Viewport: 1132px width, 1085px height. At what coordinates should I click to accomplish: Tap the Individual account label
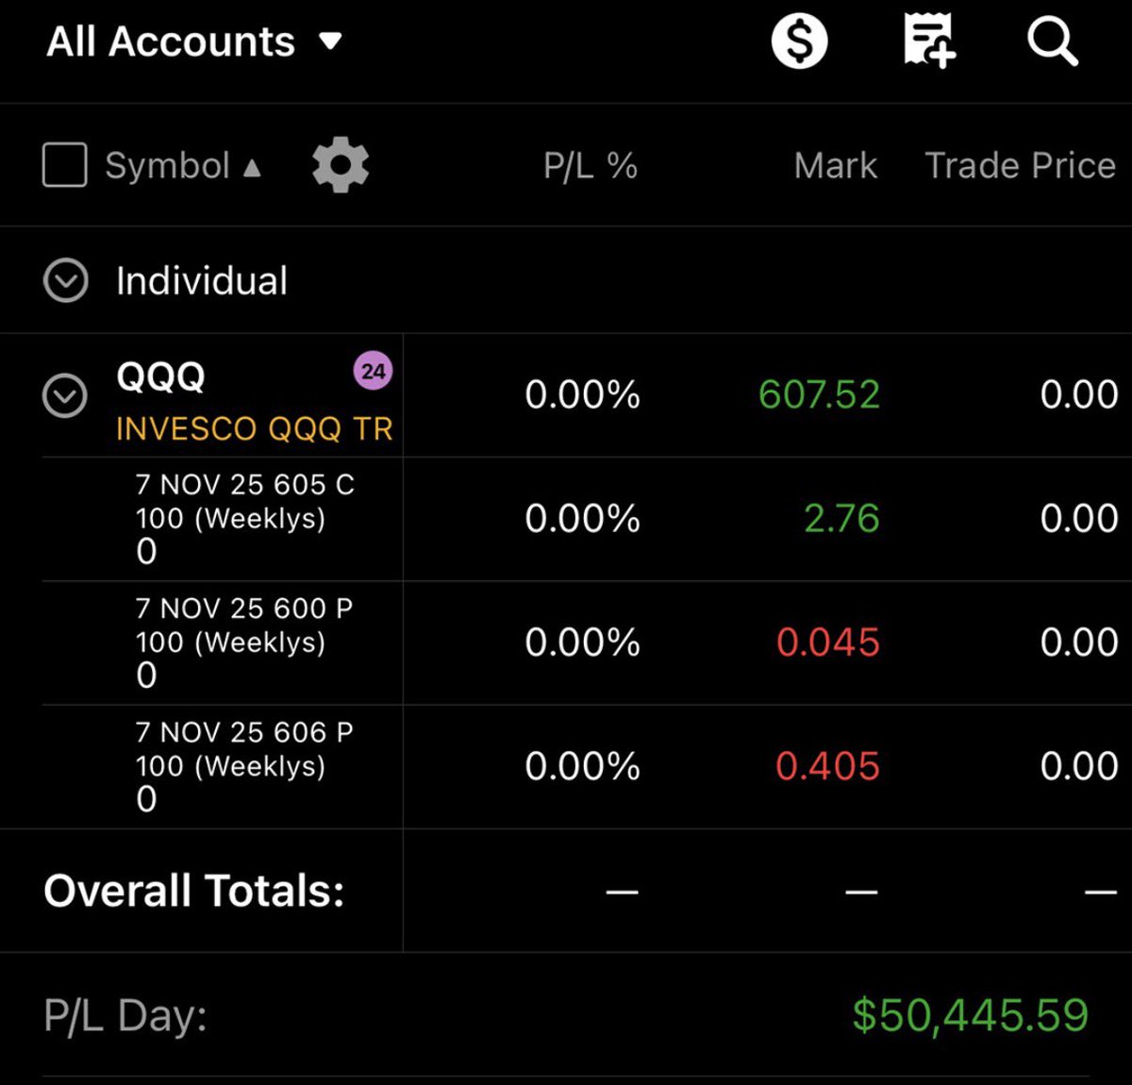tap(202, 281)
